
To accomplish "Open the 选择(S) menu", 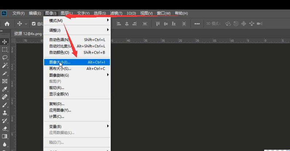I will click(100, 13).
